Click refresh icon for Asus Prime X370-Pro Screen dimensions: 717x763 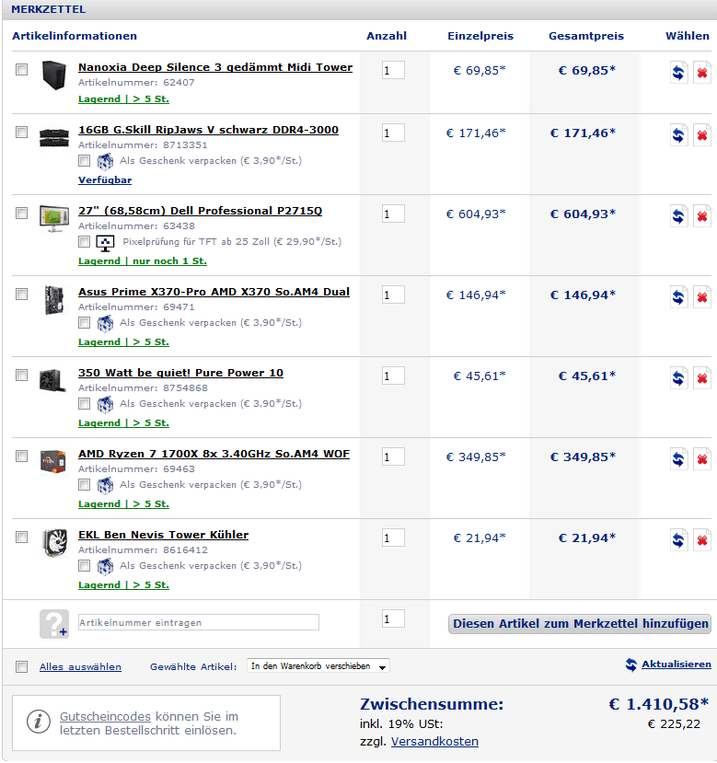tap(678, 297)
